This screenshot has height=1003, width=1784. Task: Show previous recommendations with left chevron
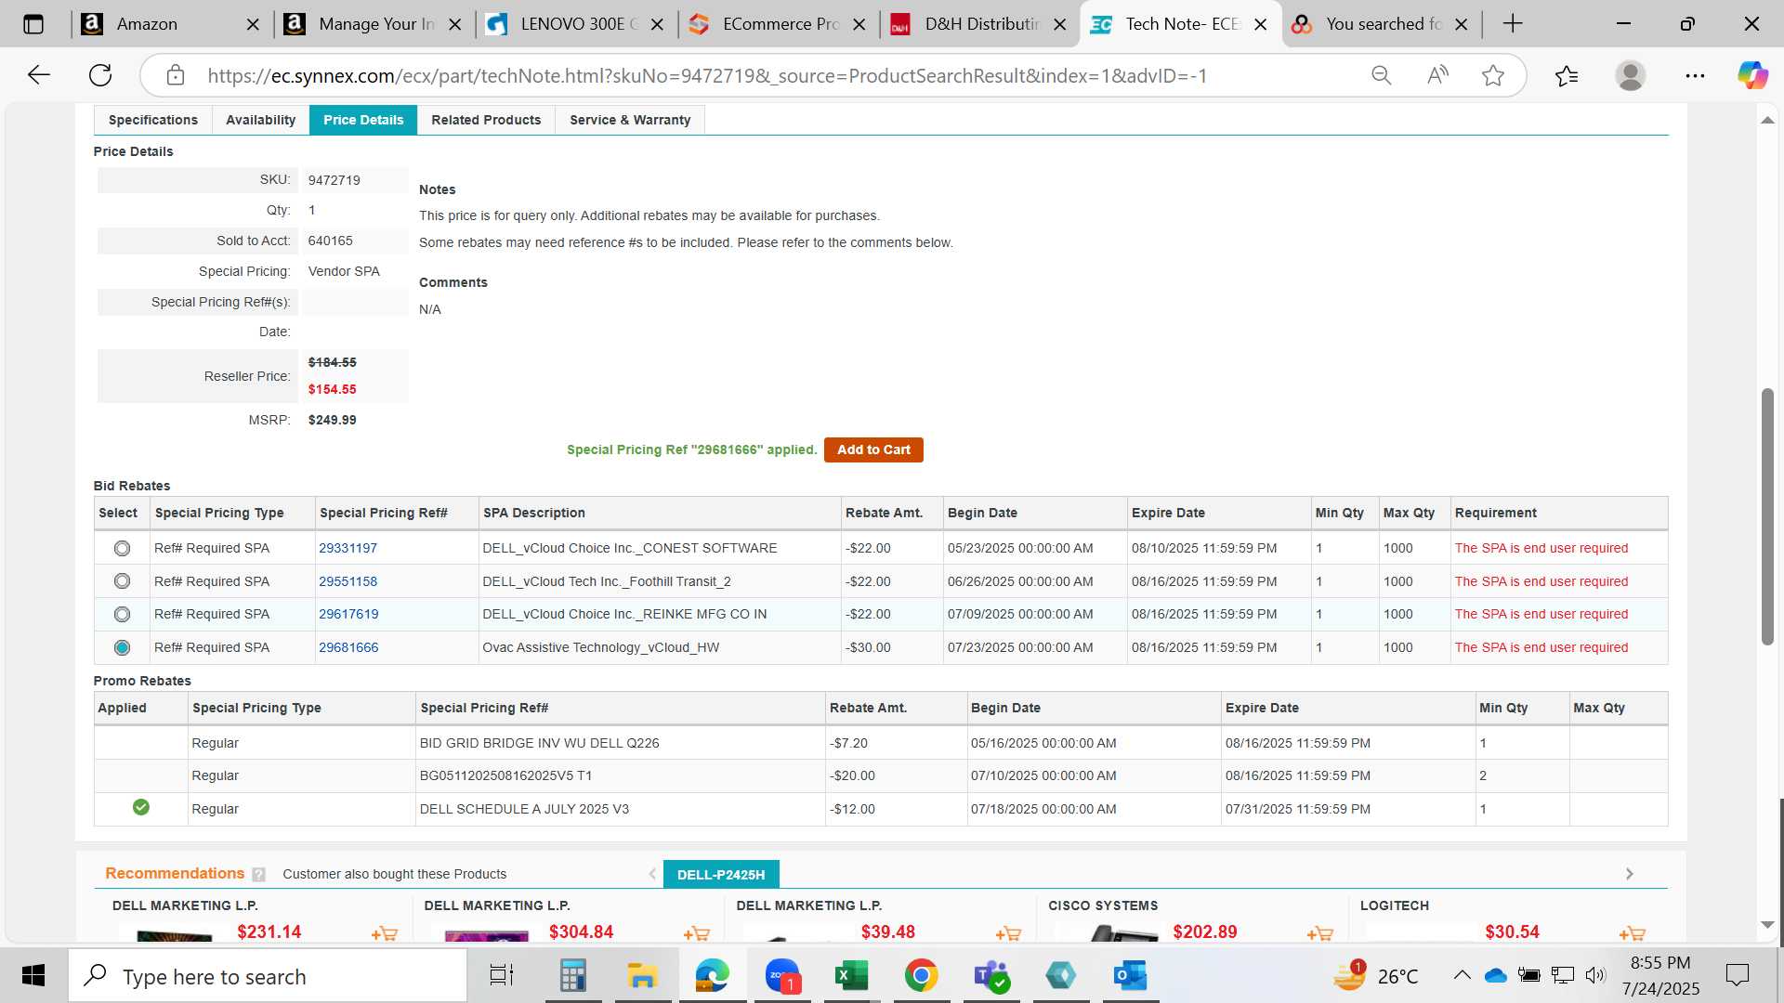tap(652, 874)
